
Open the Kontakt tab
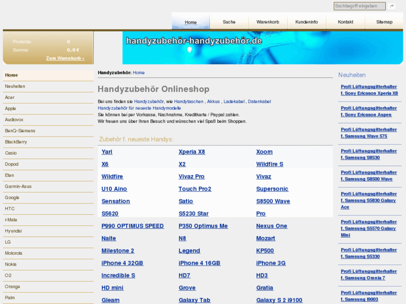(346, 22)
